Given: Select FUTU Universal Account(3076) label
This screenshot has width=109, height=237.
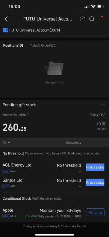Looking at the screenshot, I should point(34,30).
